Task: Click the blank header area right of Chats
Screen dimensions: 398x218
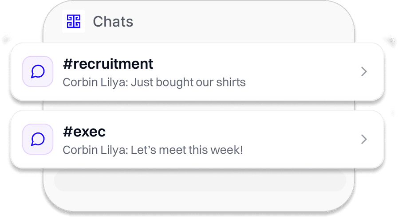Action: coord(244,21)
